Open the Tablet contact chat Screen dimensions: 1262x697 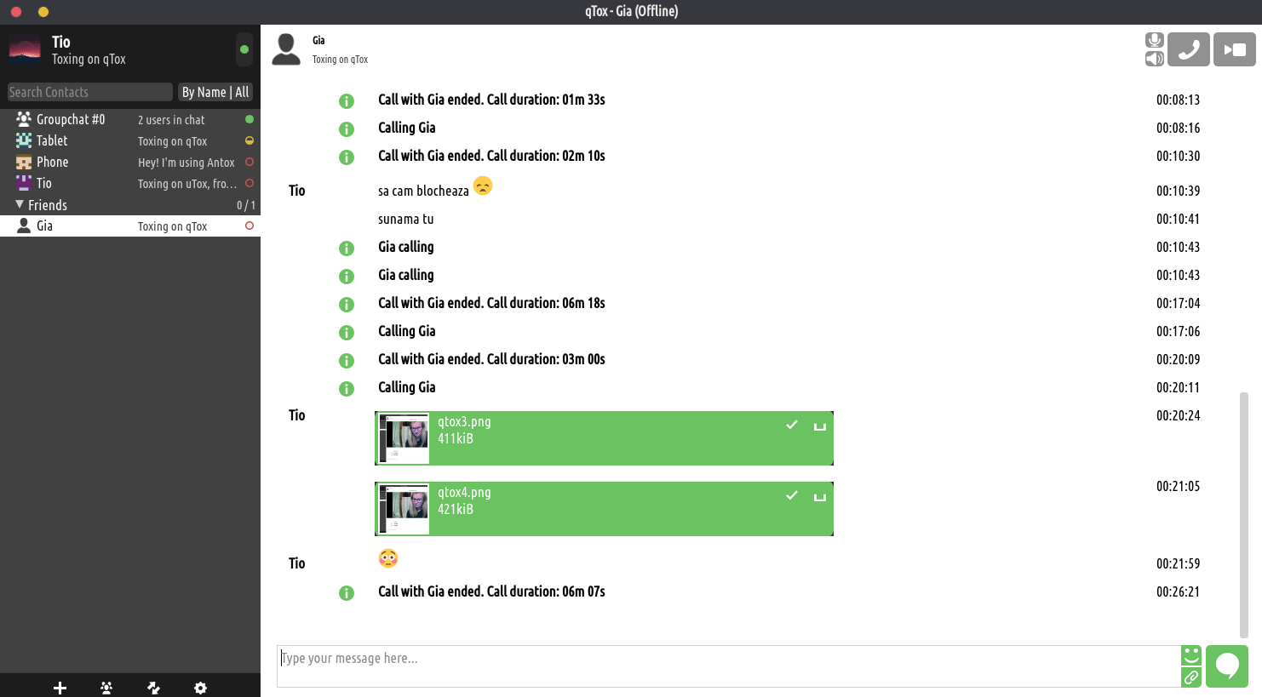pyautogui.click(x=52, y=141)
